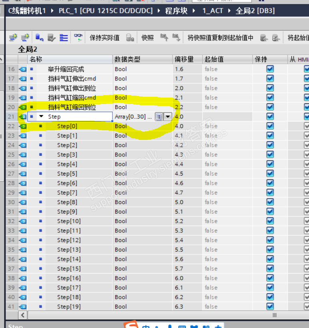Click the first snapshot icon after 快照
309x328 pixels.
pyautogui.click(x=164, y=38)
